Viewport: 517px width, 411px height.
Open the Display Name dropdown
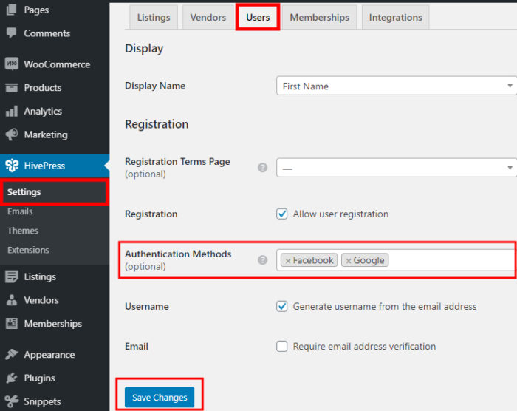click(397, 86)
